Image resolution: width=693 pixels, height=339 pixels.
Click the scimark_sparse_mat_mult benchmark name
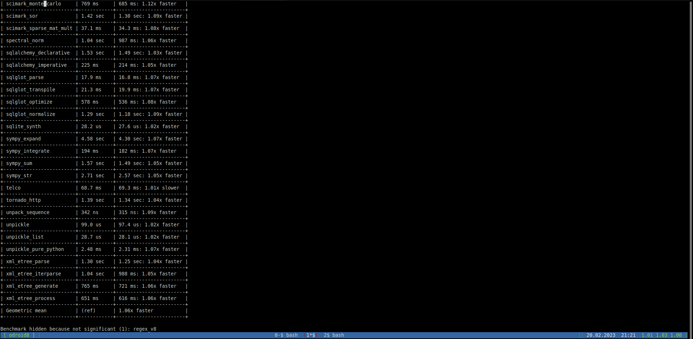click(x=39, y=29)
